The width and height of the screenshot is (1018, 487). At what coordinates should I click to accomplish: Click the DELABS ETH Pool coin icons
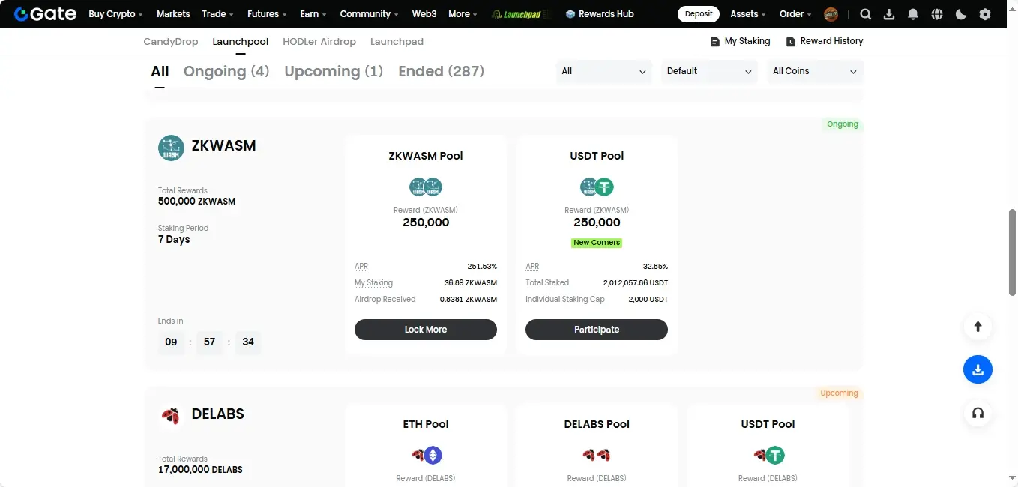426,455
